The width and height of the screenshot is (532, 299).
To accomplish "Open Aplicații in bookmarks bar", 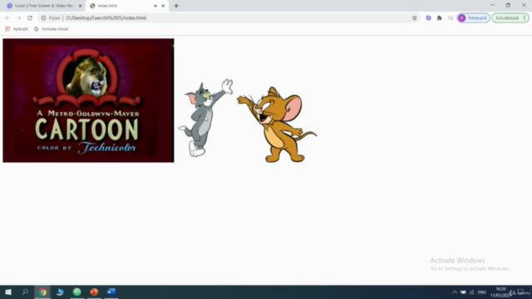I will [x=17, y=29].
